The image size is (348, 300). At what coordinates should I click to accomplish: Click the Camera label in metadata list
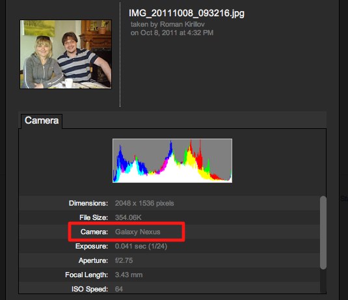[94, 232]
